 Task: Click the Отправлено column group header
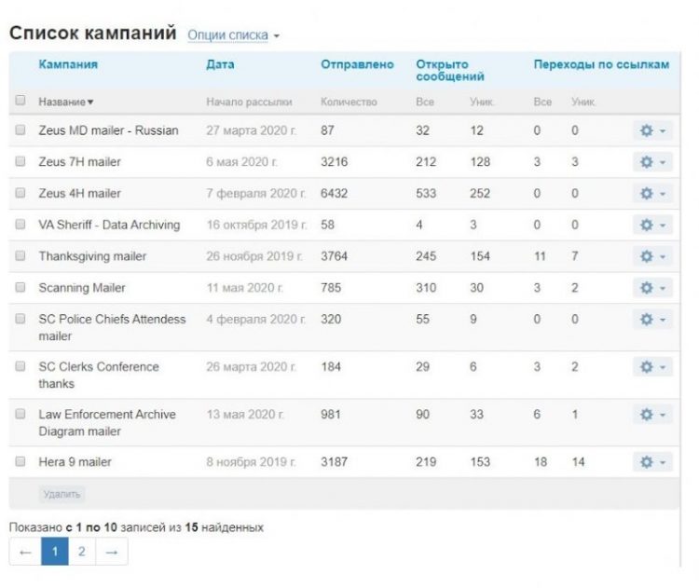[x=357, y=64]
